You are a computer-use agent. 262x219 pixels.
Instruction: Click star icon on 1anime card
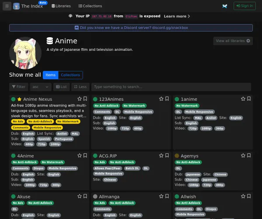click(243, 99)
